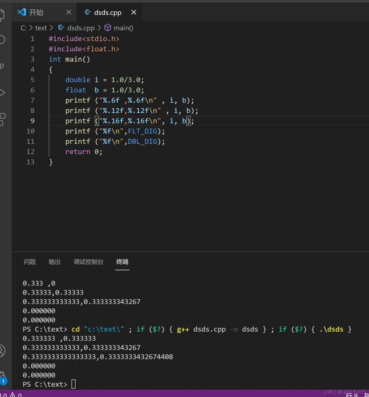The image size is (369, 397).
Task: Click the "%.12f,%.12f\n" format string
Action: point(130,111)
